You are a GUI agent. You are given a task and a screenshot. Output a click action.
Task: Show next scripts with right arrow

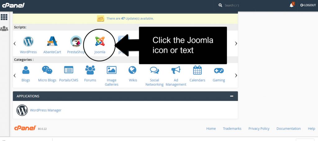pos(236,43)
